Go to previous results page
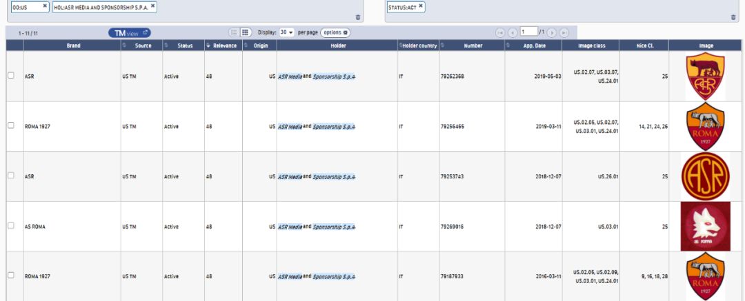Screen dimensions: 745x301 512,32
